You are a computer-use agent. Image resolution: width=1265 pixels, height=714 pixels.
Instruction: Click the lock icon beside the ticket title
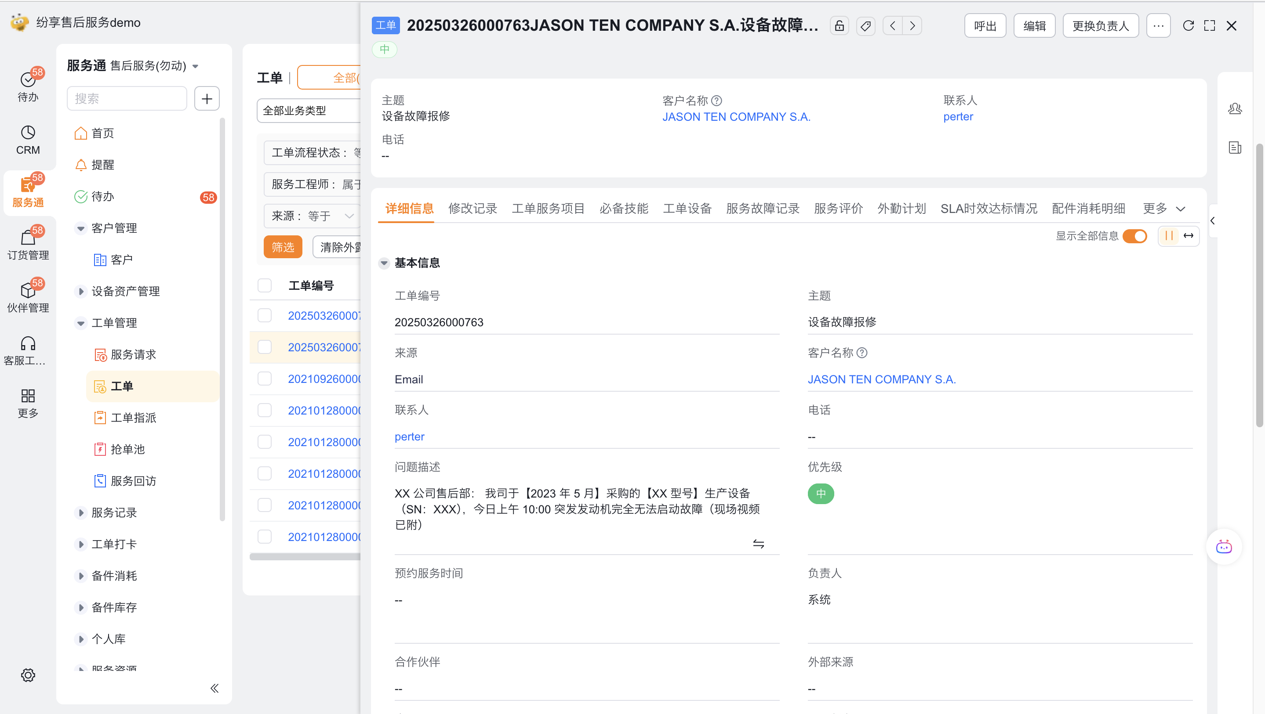click(x=839, y=25)
